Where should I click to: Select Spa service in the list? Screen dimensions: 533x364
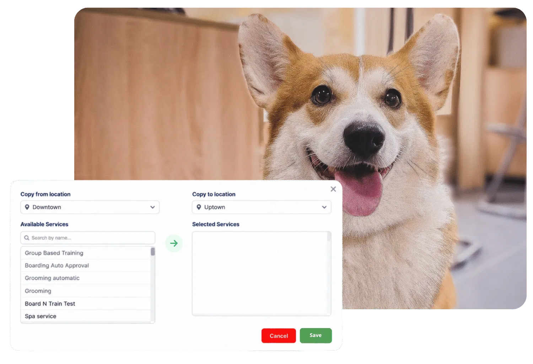click(x=86, y=316)
